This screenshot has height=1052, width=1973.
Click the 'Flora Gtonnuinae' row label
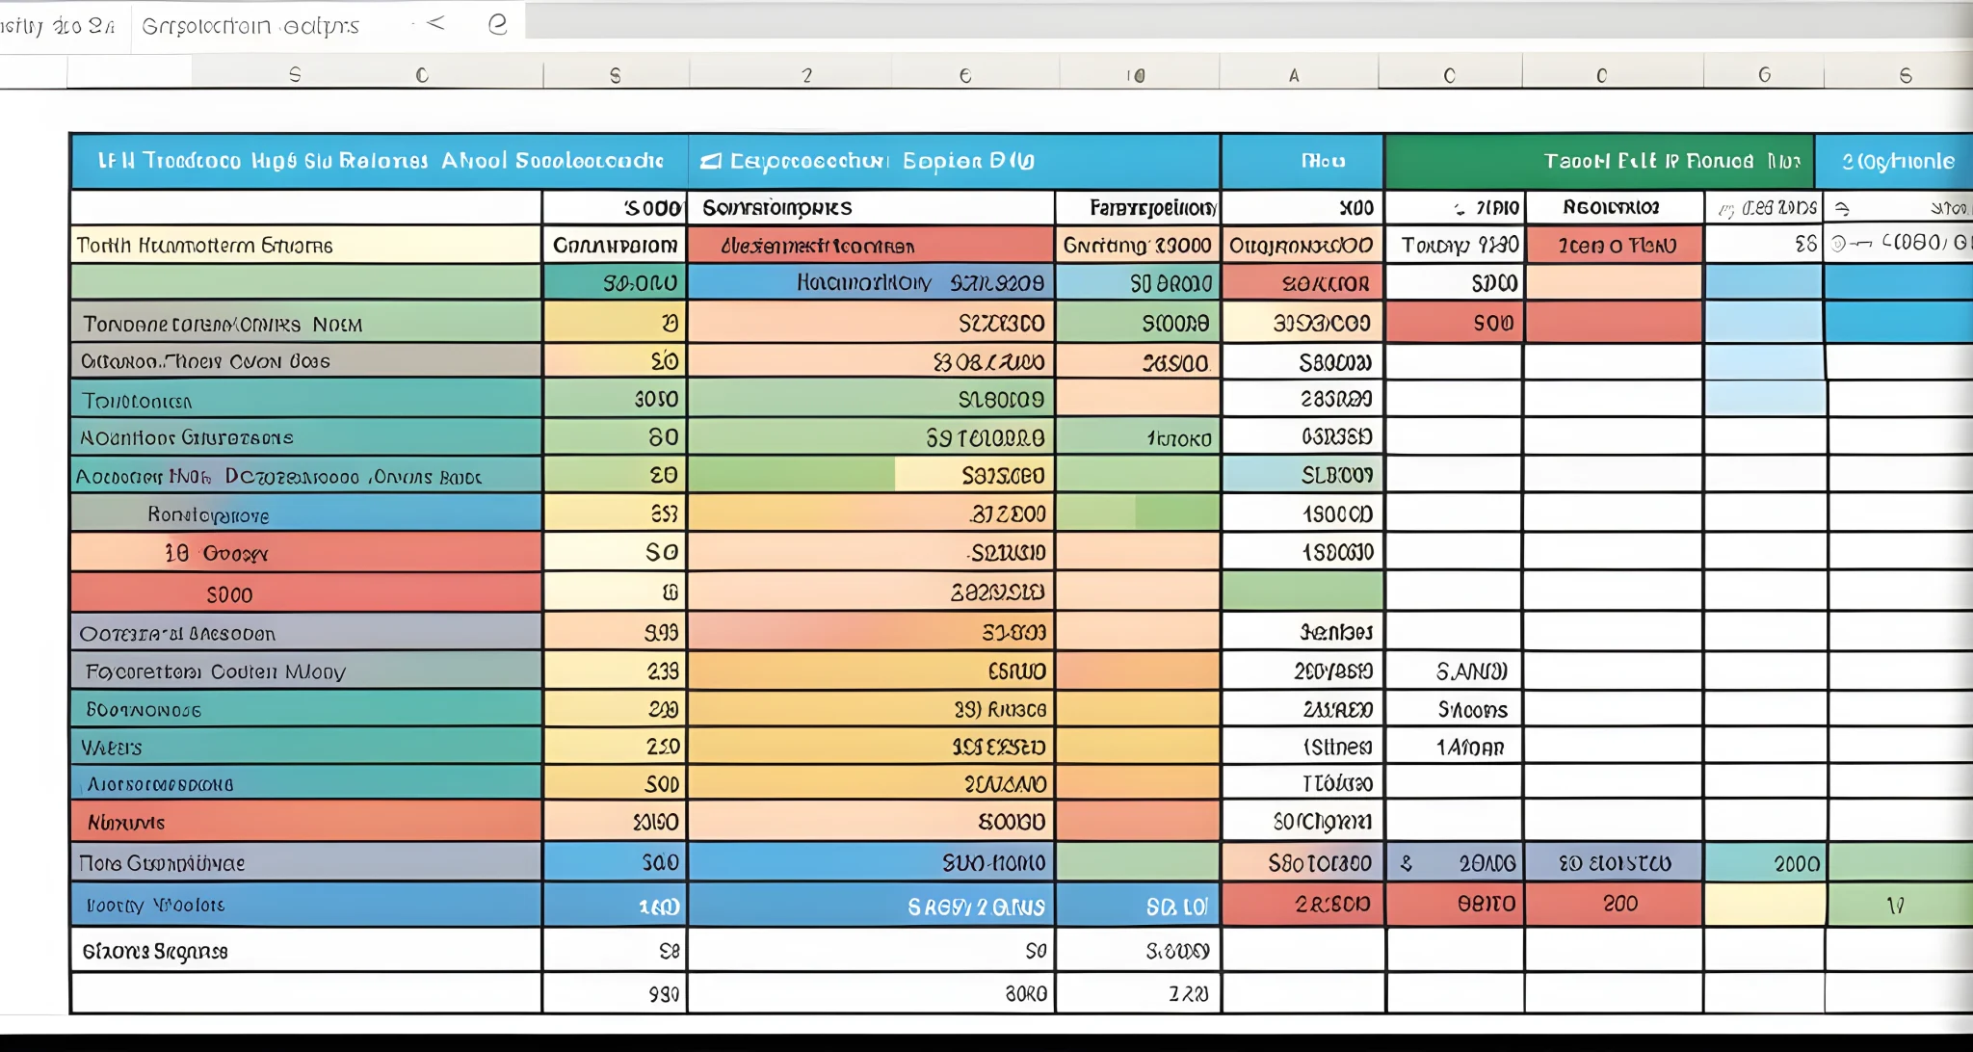(x=305, y=862)
